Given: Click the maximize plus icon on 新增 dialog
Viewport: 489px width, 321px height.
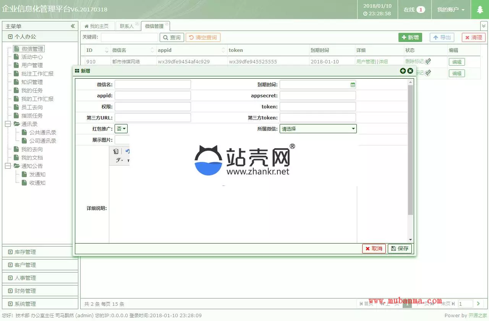Looking at the screenshot, I should 403,71.
